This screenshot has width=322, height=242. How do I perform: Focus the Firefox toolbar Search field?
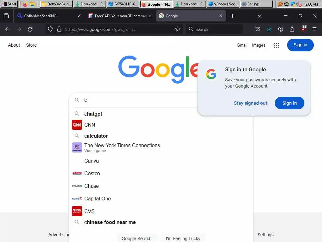(214, 29)
